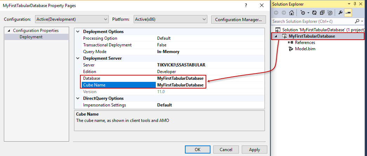The height and width of the screenshot is (156, 367).
Task: Click the Configuration Manager button
Action: [238, 19]
